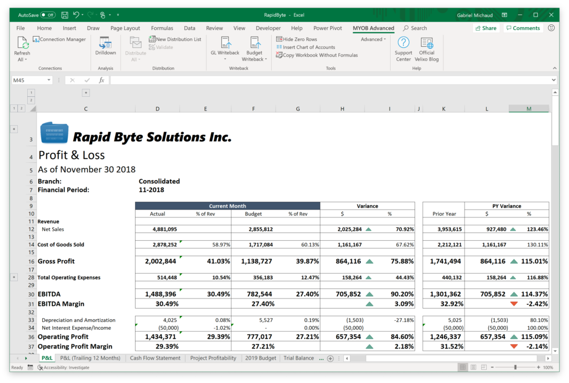Open the feedback smiley face
The image size is (569, 383).
point(551,28)
